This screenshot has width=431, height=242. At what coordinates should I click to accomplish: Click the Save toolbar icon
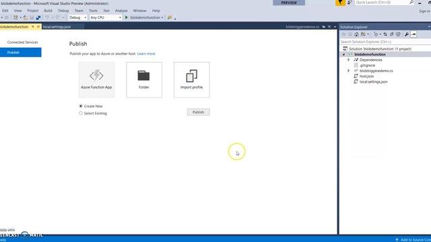(x=32, y=17)
